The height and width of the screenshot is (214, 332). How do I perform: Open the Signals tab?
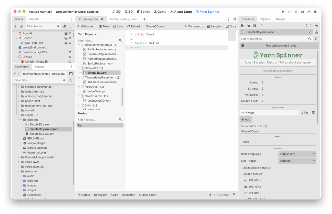(x=265, y=19)
